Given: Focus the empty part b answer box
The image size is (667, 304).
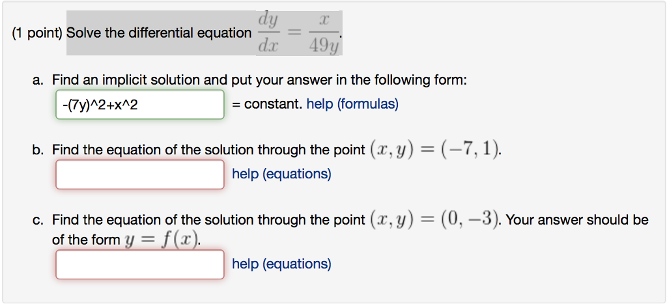Looking at the screenshot, I should coord(139,174).
